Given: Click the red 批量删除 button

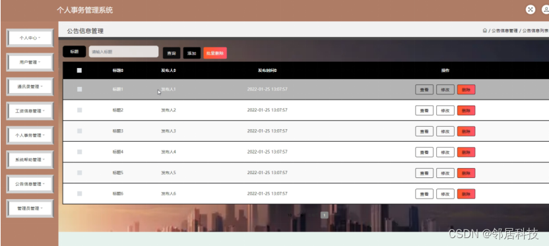Looking at the screenshot, I should pyautogui.click(x=215, y=53).
